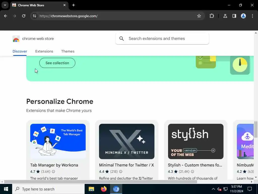
Task: Click Personalize Chrome heading
Action: [x=60, y=102]
